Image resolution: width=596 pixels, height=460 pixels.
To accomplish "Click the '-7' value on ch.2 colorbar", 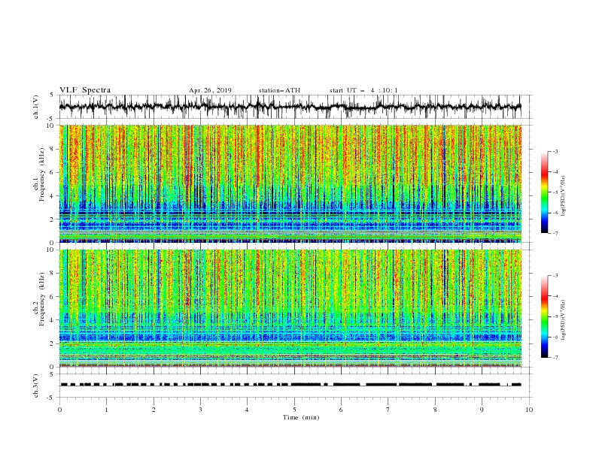I will point(555,357).
